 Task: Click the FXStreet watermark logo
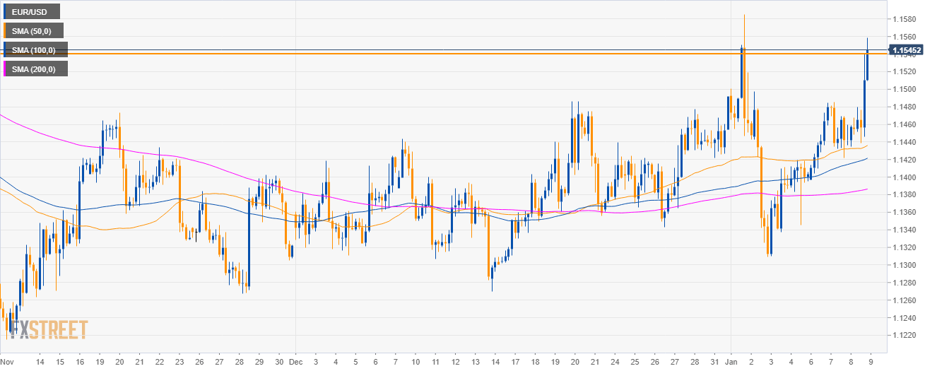pyautogui.click(x=47, y=330)
